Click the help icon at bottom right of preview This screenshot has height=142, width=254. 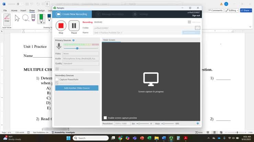(x=198, y=123)
